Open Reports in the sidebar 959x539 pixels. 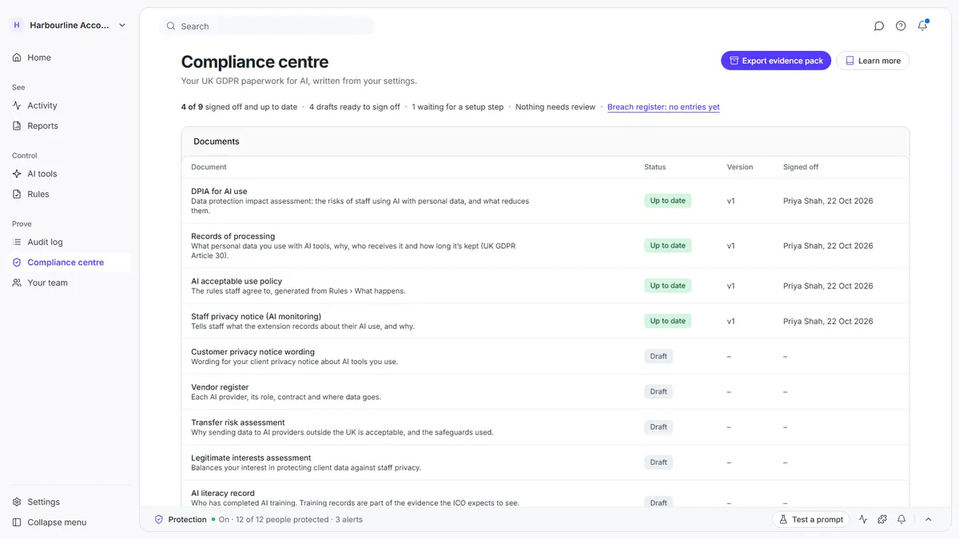43,126
